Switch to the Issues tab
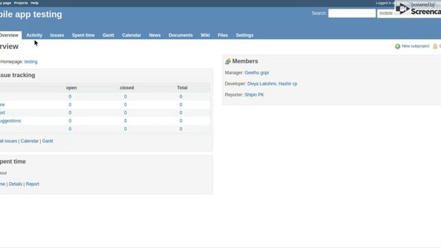The width and height of the screenshot is (441, 248). coord(57,35)
